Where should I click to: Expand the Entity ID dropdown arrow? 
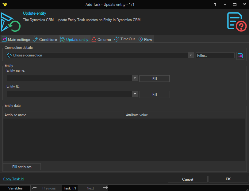[x=135, y=94]
